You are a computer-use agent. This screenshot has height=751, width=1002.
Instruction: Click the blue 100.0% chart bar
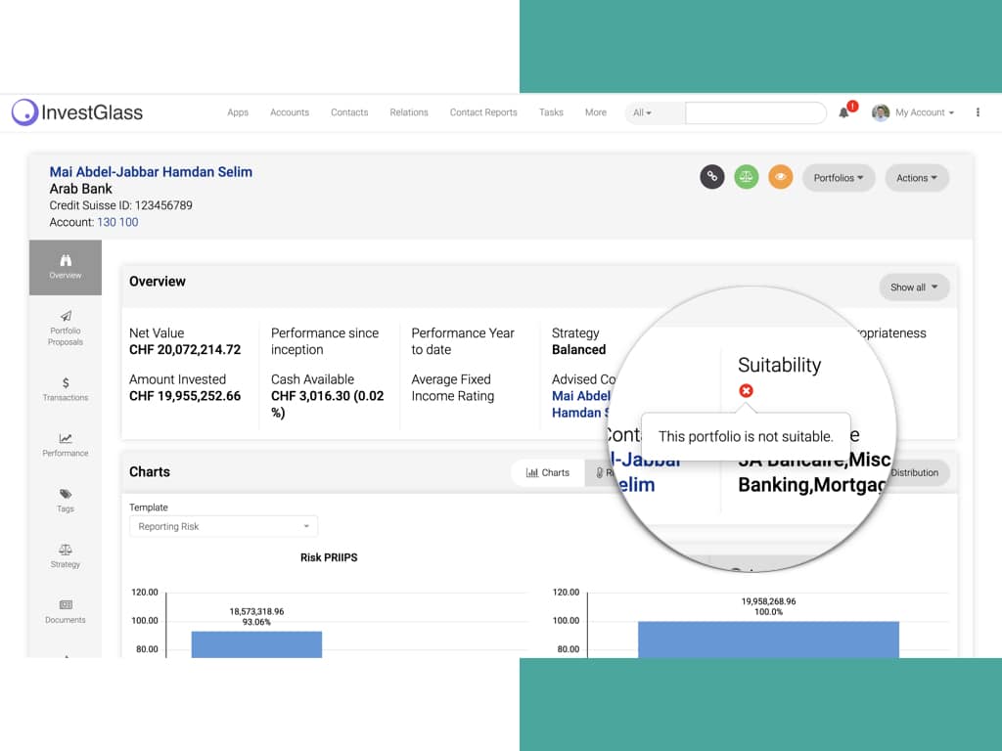coord(769,640)
